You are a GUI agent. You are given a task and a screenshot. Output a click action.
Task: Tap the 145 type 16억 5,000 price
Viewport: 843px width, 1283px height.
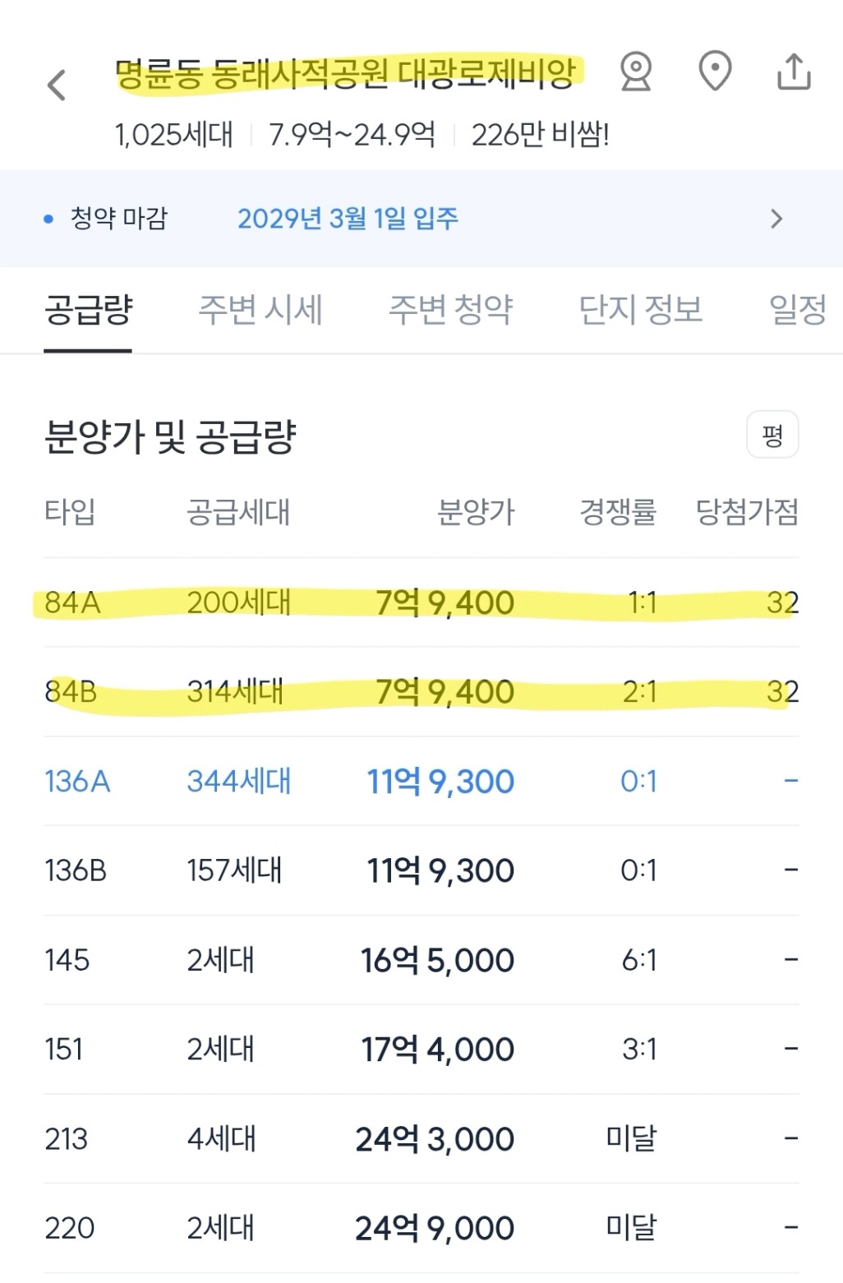437,960
